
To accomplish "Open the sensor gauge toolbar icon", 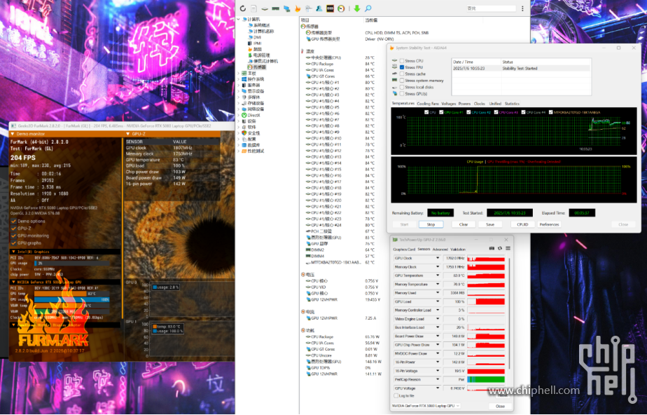I will [x=341, y=8].
